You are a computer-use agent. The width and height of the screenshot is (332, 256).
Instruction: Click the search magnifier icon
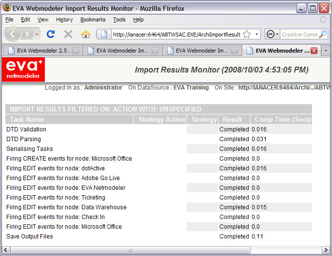coord(323,35)
